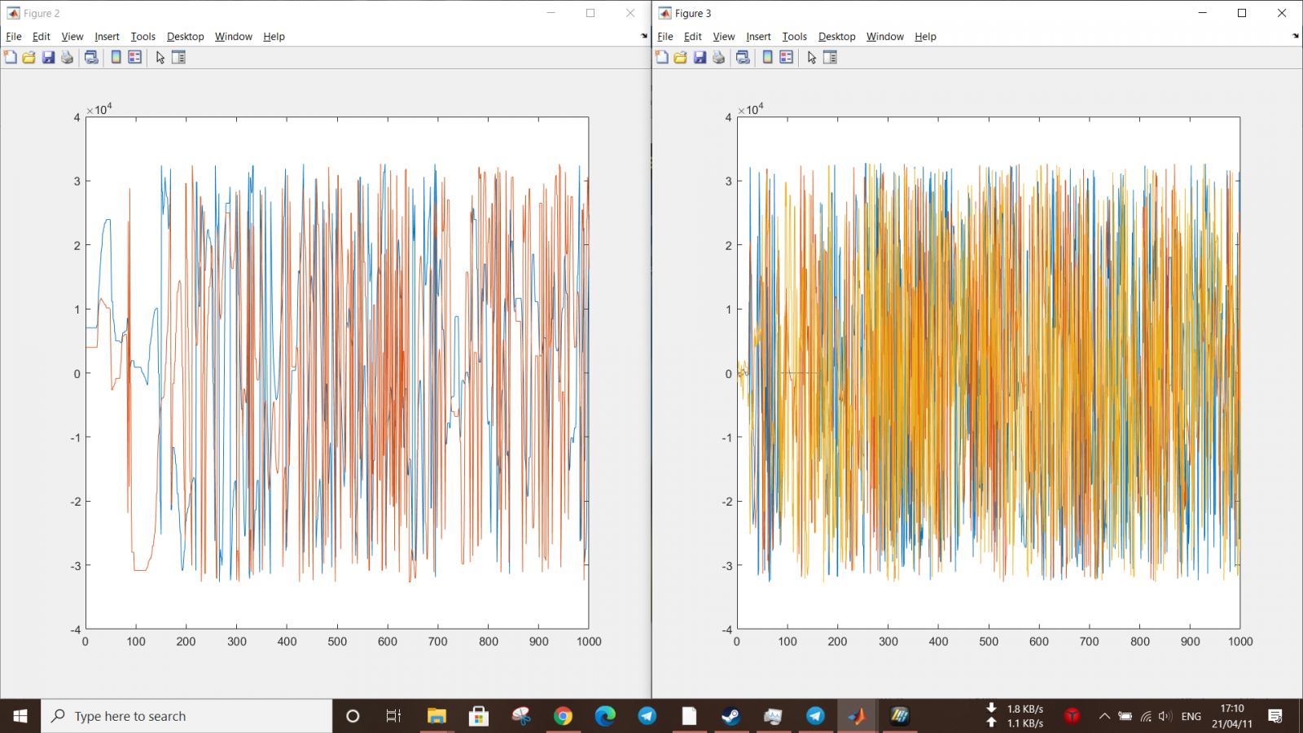This screenshot has width=1303, height=733.
Task: Link Plot icon in Figure 3 toolbar
Action: click(x=743, y=57)
